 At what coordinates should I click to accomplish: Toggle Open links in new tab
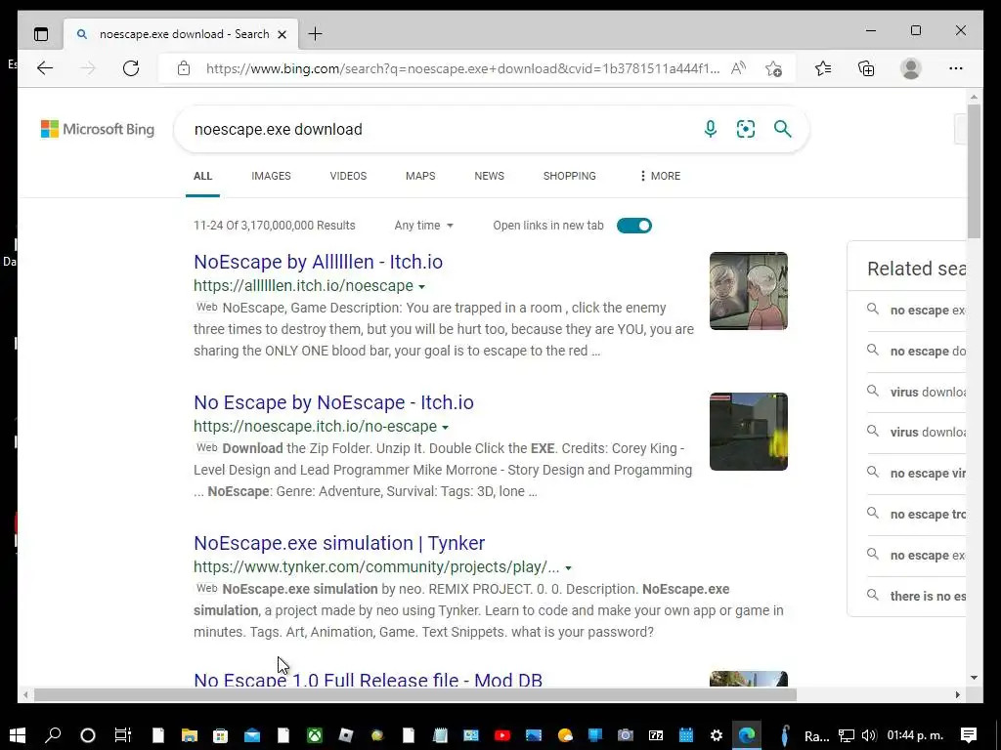click(634, 226)
